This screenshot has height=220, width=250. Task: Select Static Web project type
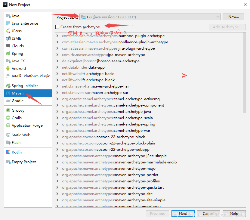[x=28, y=135]
